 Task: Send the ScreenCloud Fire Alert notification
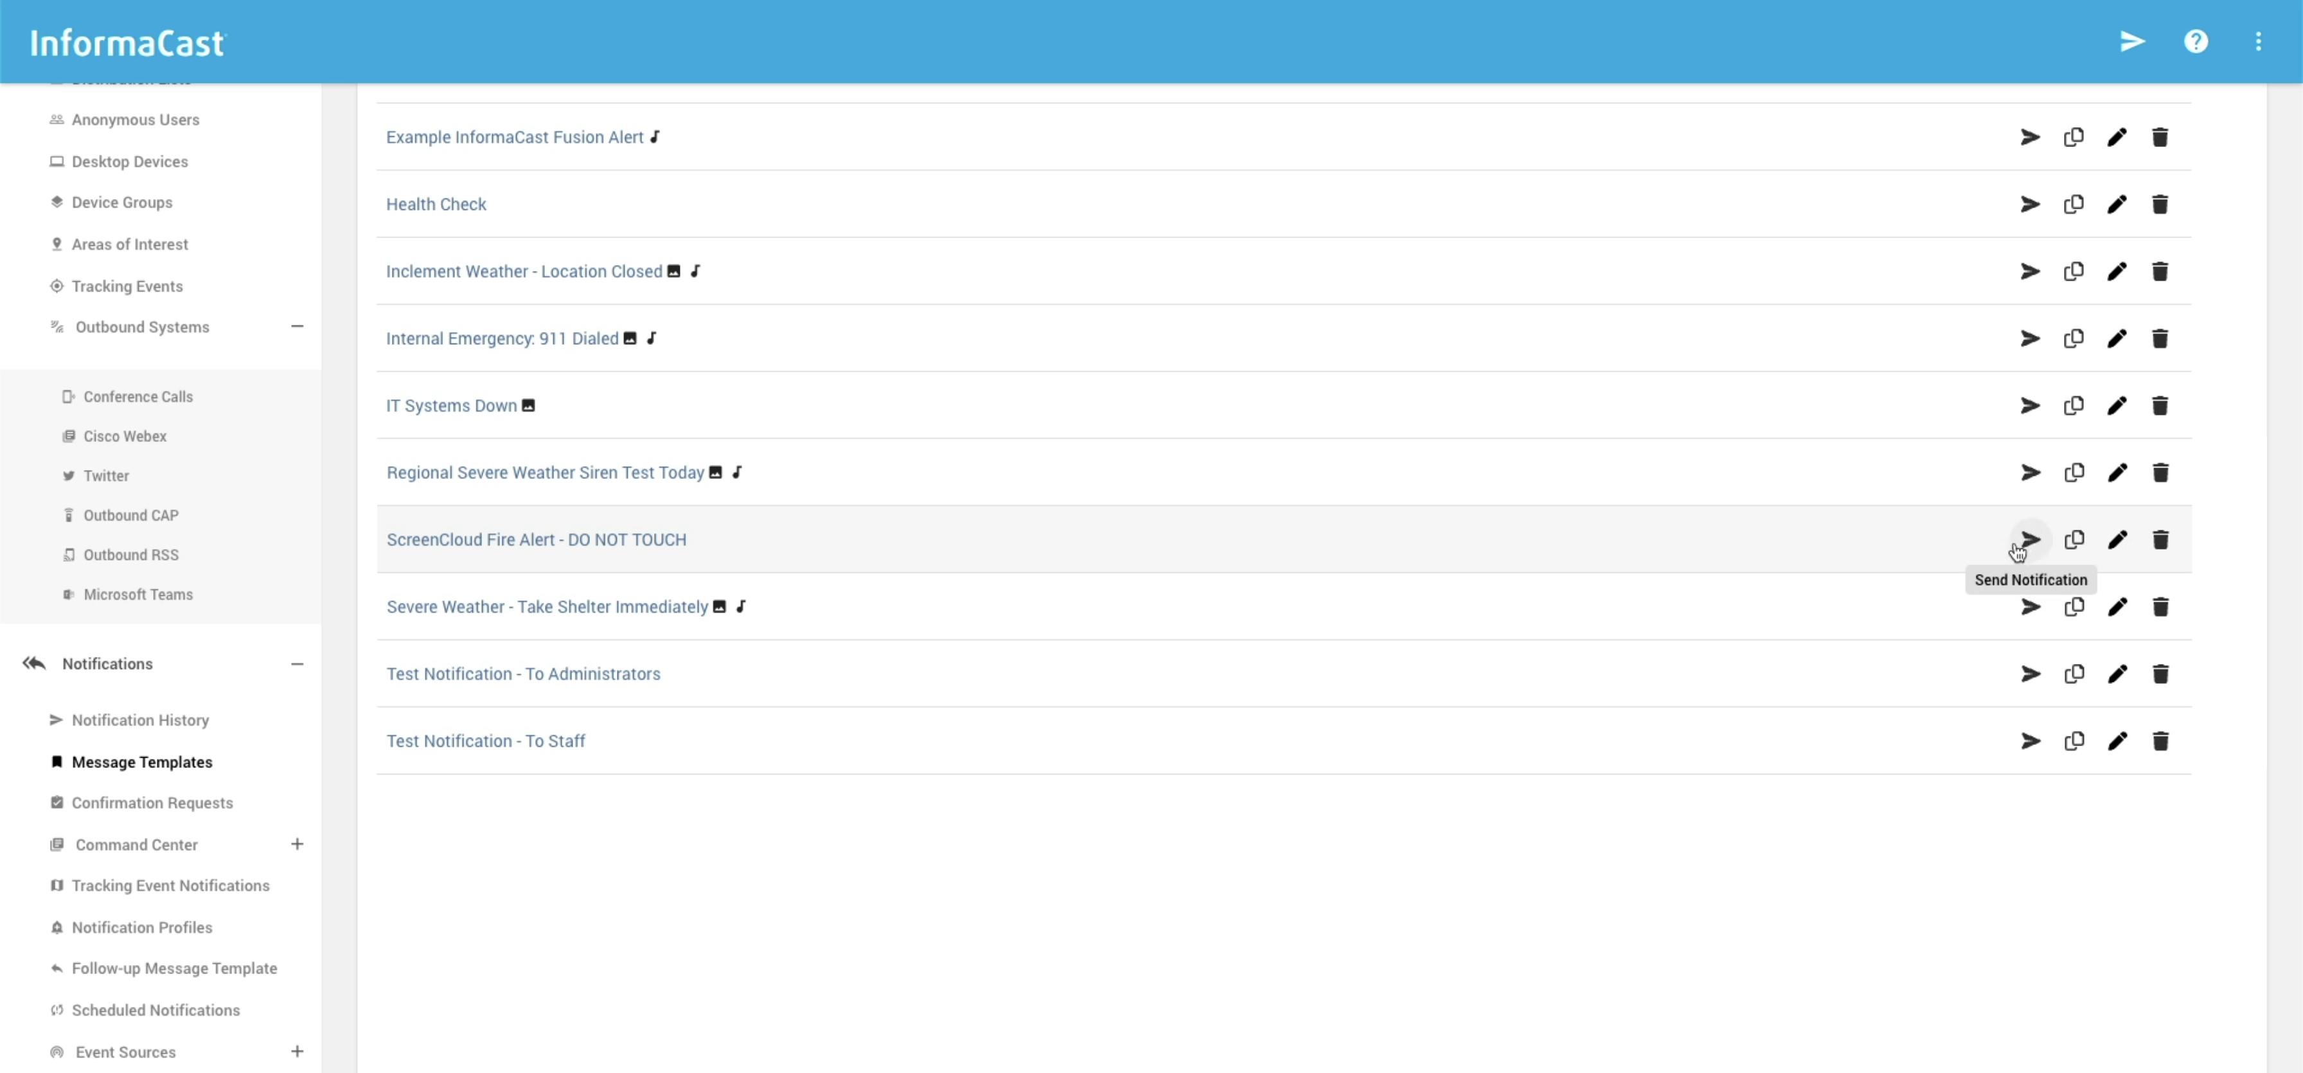click(x=2031, y=539)
